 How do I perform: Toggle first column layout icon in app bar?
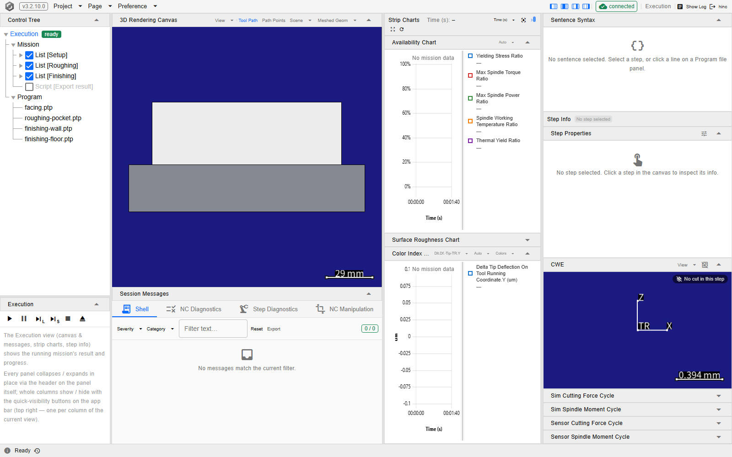coord(554,6)
